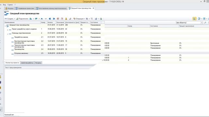Click the yellow person icon in toolbar
209x117 pixels.
[66, 19]
